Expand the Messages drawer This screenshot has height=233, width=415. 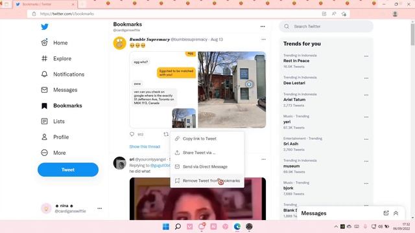click(x=396, y=213)
